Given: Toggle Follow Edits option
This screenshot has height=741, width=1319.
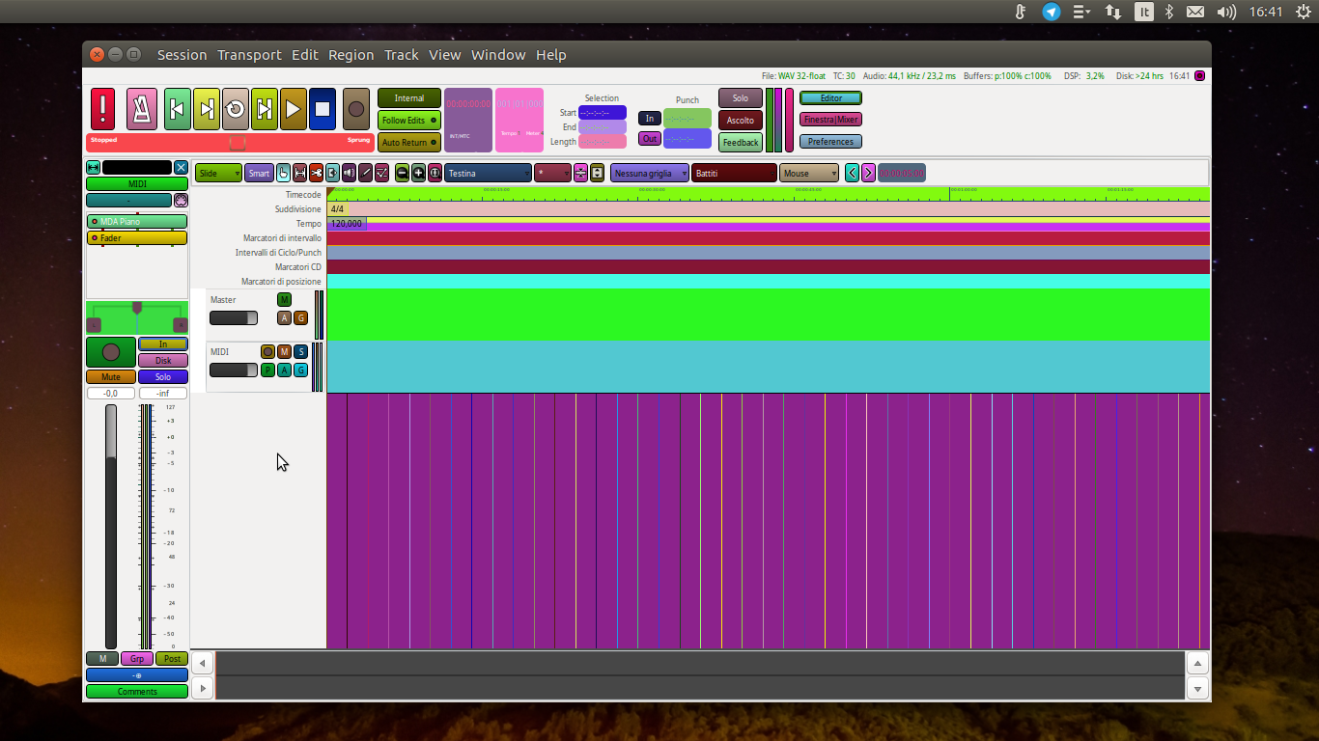Looking at the screenshot, I should [x=408, y=121].
